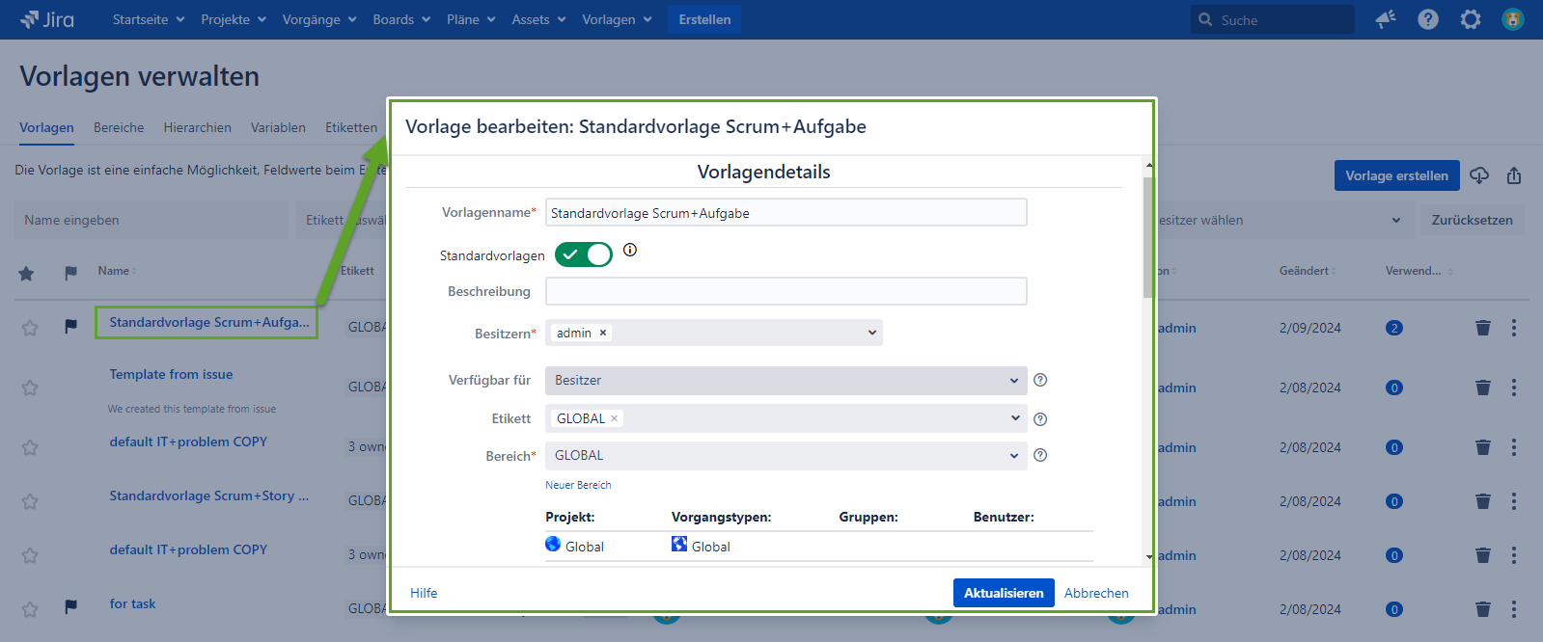Click the Aktualisieren button

(x=1003, y=593)
